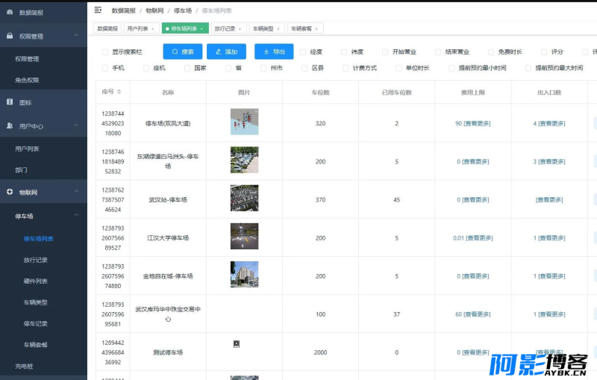
Task: Open the 东湖绿道白马洲头 parking thumbnail
Action: coord(245,160)
